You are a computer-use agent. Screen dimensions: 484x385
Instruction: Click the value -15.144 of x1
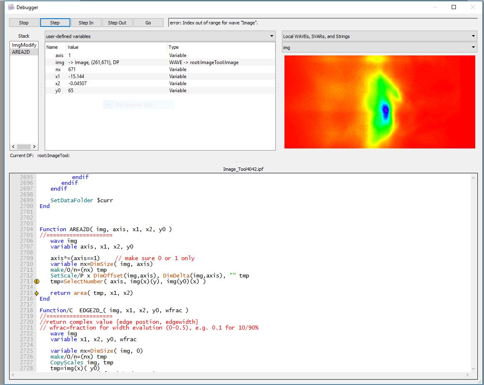click(76, 77)
